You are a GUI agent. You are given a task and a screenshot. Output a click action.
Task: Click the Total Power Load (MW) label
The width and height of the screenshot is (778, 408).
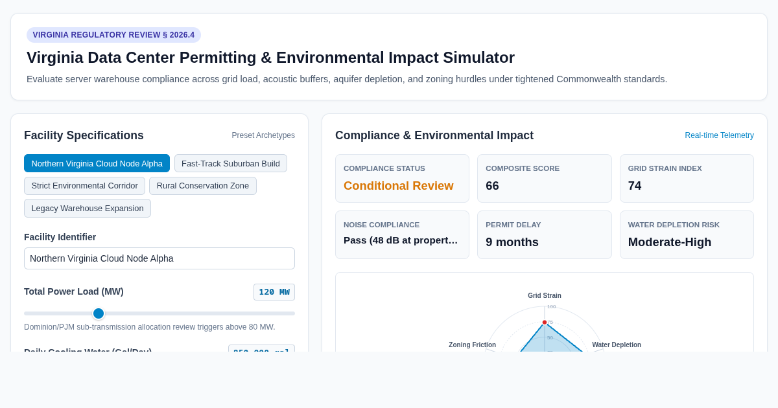(x=74, y=291)
